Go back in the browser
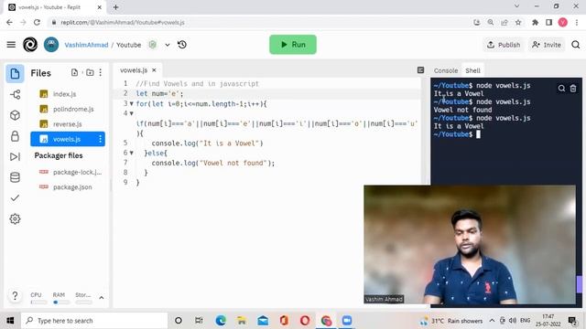 (9, 22)
